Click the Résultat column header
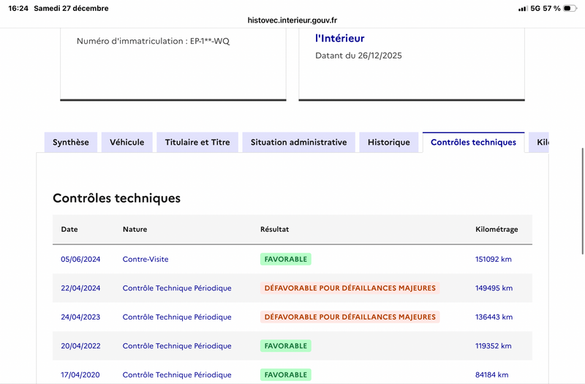Viewport: 585px width, 384px height. pyautogui.click(x=275, y=229)
